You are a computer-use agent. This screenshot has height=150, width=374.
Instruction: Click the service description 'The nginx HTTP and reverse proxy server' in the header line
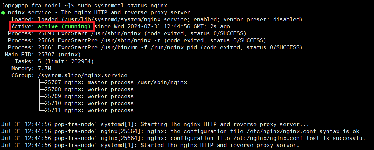(x=126, y=12)
